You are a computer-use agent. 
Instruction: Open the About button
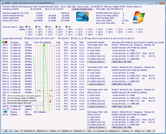click(138, 131)
